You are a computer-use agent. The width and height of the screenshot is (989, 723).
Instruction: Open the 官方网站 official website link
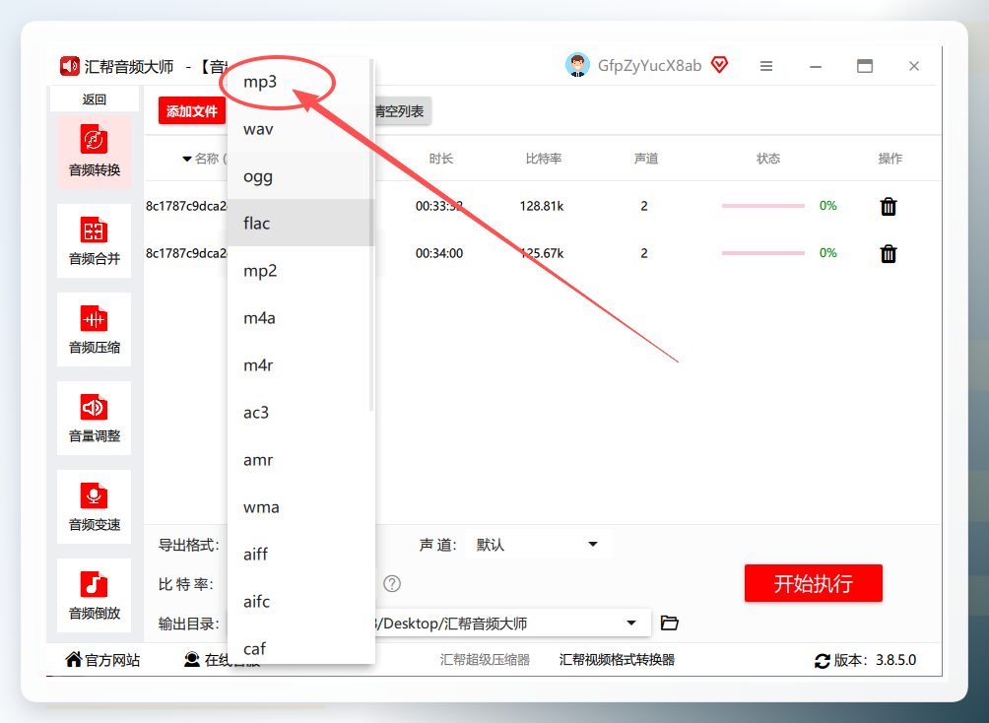pos(102,661)
